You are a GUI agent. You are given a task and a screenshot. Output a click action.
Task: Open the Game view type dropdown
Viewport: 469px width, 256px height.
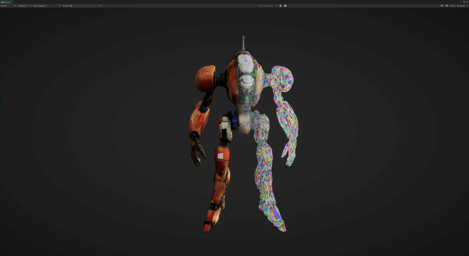click(x=8, y=6)
